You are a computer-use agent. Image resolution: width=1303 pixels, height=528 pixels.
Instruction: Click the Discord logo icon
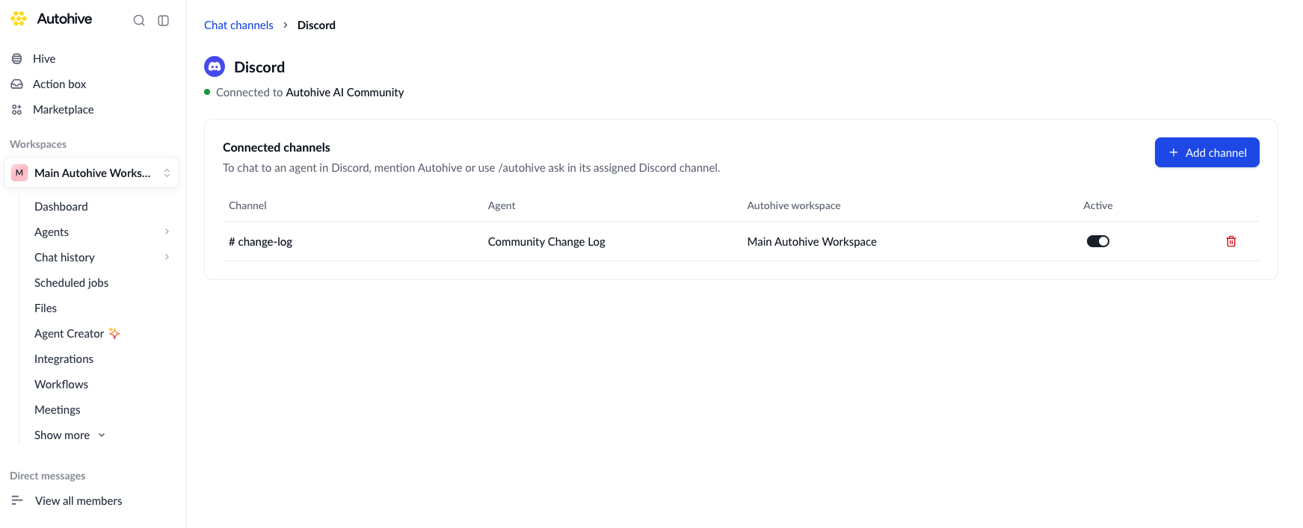click(215, 67)
